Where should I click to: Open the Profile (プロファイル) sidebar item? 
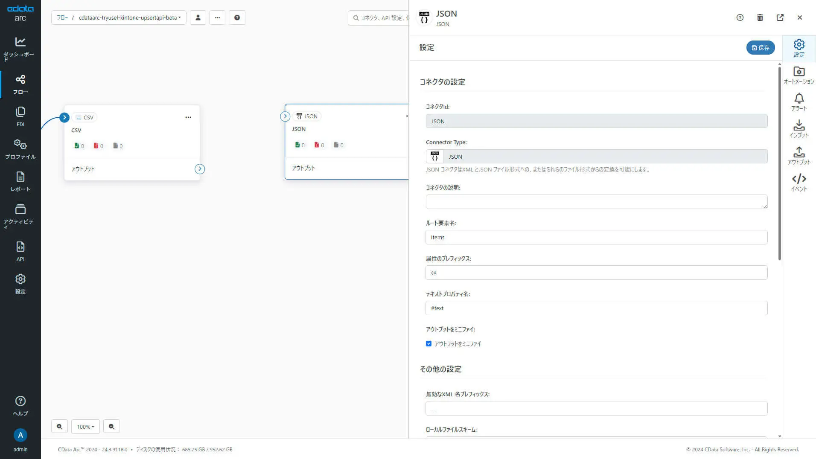click(20, 149)
